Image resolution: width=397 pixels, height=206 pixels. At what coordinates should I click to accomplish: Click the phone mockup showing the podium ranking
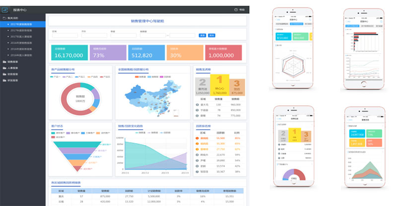pyautogui.click(x=294, y=146)
